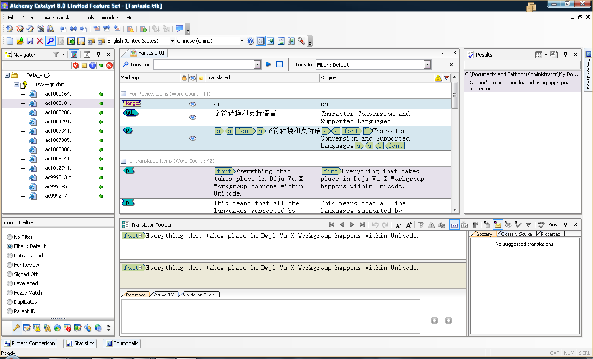Click the Original column header
The width and height of the screenshot is (593, 359).
click(376, 77)
